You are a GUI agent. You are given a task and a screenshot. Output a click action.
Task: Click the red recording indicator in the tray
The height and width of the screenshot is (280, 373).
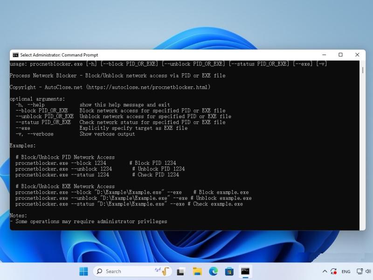coord(335,272)
